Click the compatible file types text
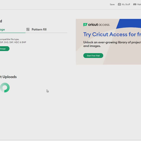Screen dimensions: 141x141 (x=13, y=41)
